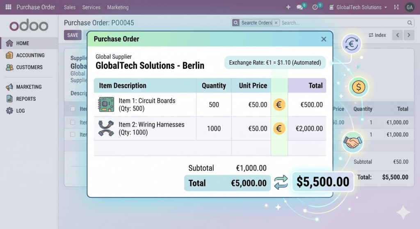Select Home in the sidebar
This screenshot has width=420, height=229.
pyautogui.click(x=29, y=43)
